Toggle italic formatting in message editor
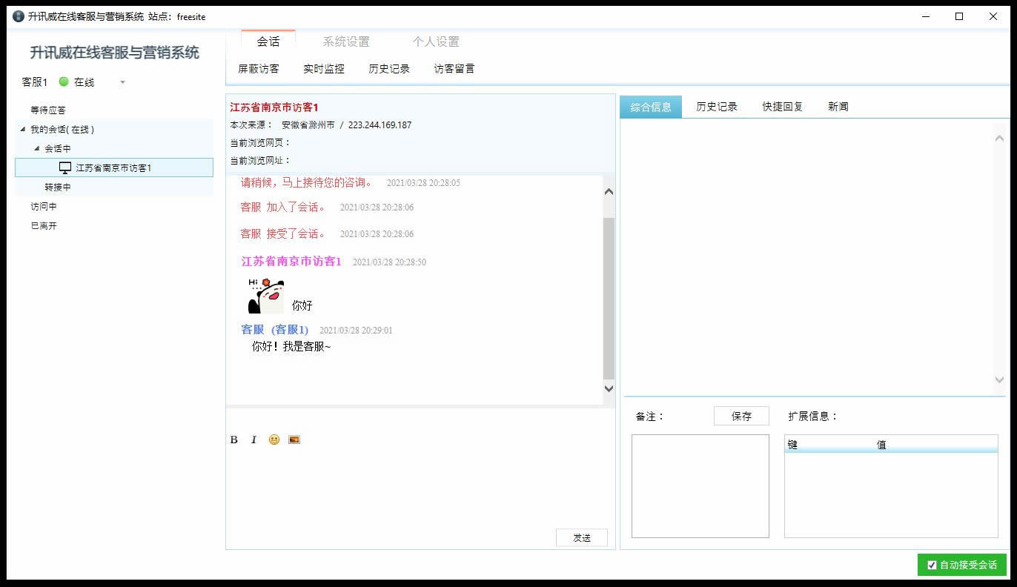The width and height of the screenshot is (1017, 587). [x=254, y=440]
